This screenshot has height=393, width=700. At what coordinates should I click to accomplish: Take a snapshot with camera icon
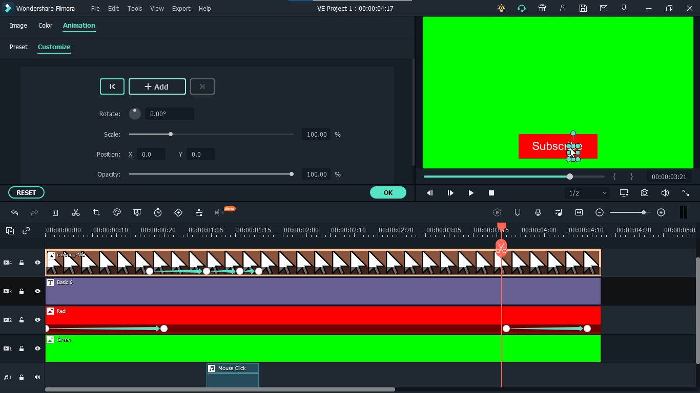pyautogui.click(x=645, y=193)
